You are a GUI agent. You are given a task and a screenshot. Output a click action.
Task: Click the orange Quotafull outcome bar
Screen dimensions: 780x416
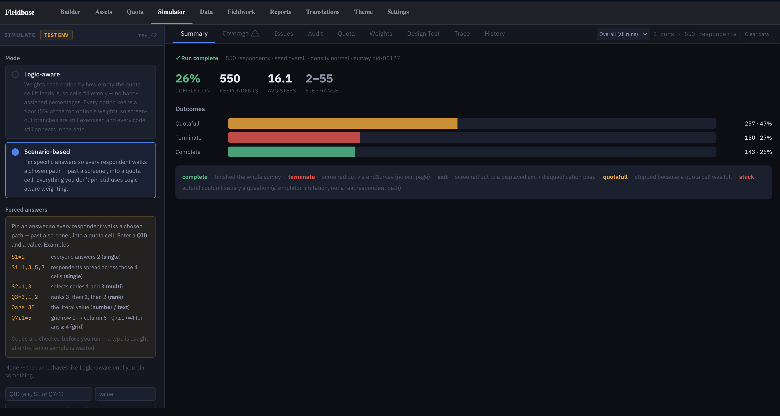pos(342,123)
